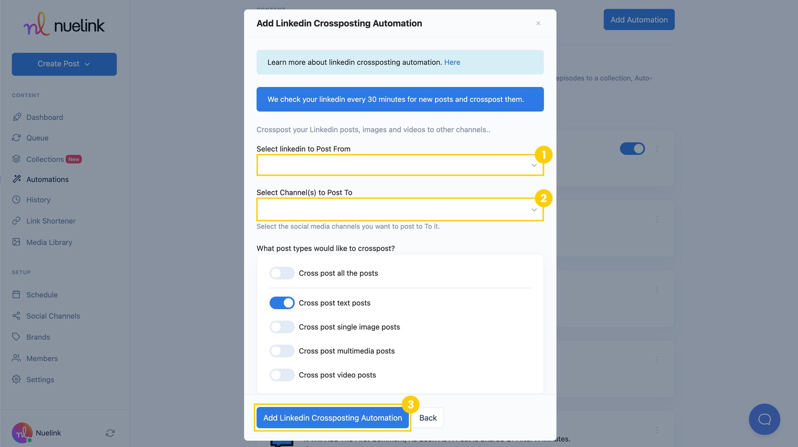Viewport: 798px width, 447px height.
Task: Open History section
Action: pyautogui.click(x=38, y=200)
